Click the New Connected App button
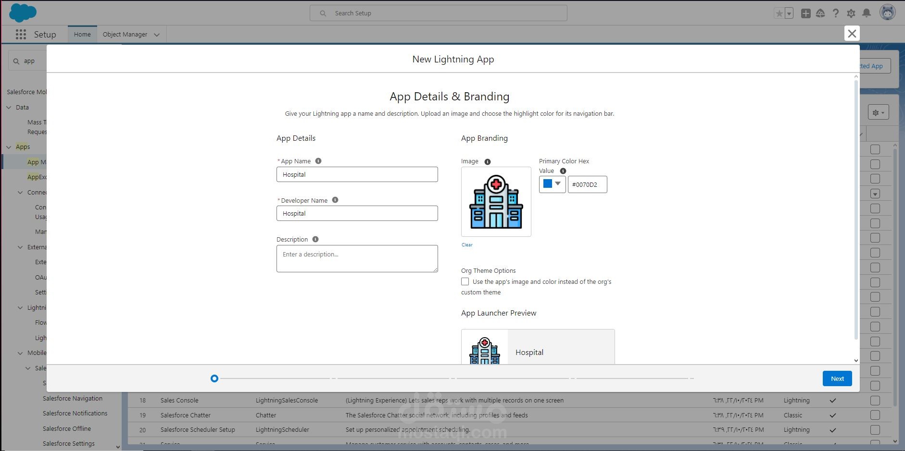The width and height of the screenshot is (905, 451). tap(875, 66)
